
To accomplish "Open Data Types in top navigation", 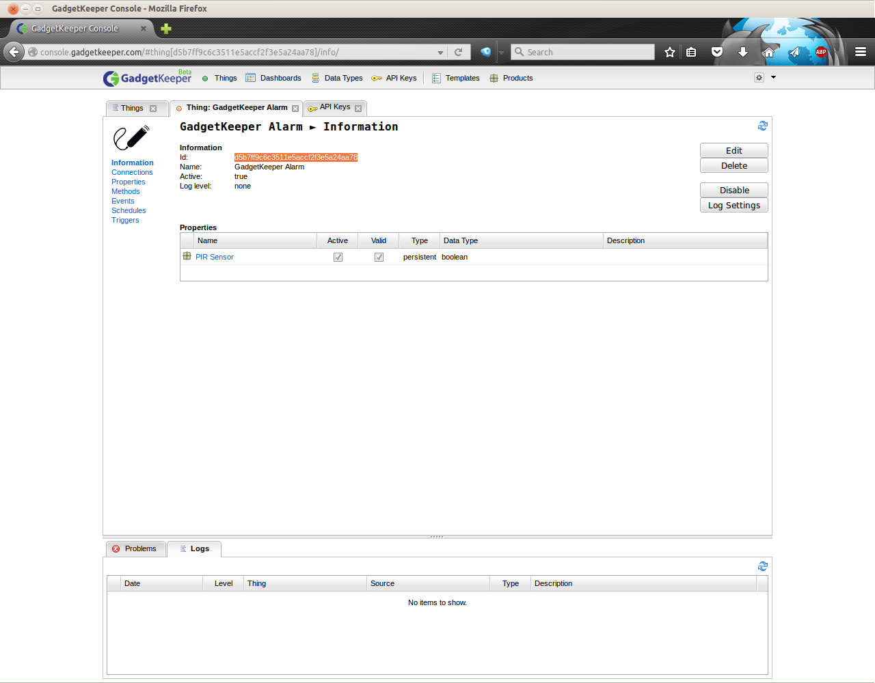I will [337, 78].
